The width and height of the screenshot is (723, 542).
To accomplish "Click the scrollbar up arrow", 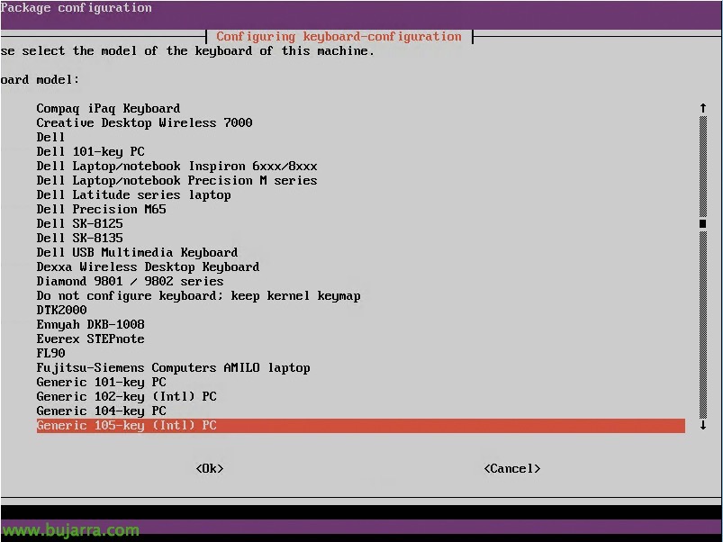I will (x=702, y=108).
